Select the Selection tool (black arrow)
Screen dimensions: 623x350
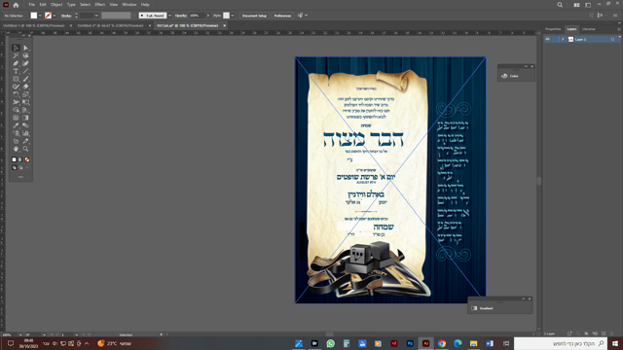(16, 48)
